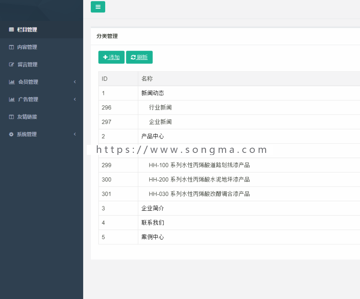The height and width of the screenshot is (299, 360).
Task: Select the 企业新闻 subcategory row
Action: 229,122
